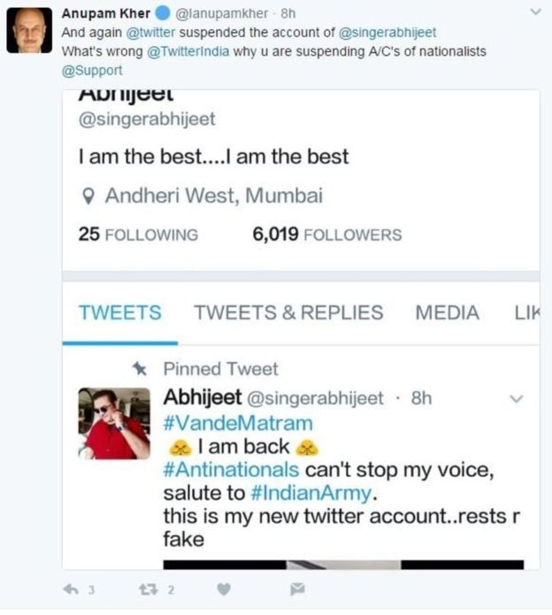Click the reply arrow icon
The image size is (552, 615).
[x=72, y=588]
